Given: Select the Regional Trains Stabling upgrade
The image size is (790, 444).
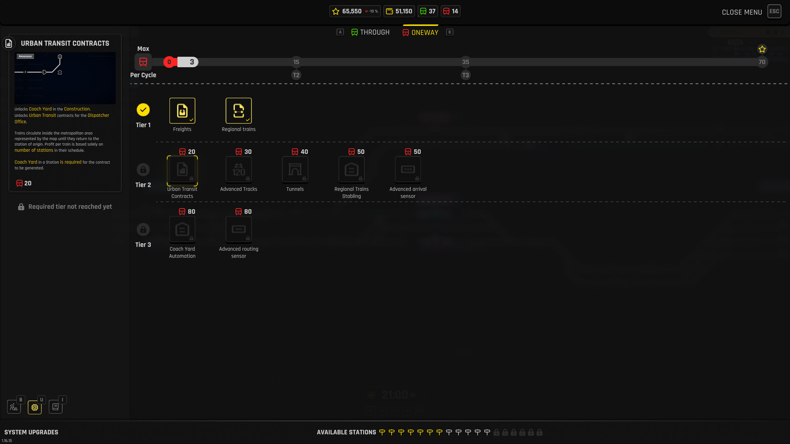Looking at the screenshot, I should (x=351, y=169).
